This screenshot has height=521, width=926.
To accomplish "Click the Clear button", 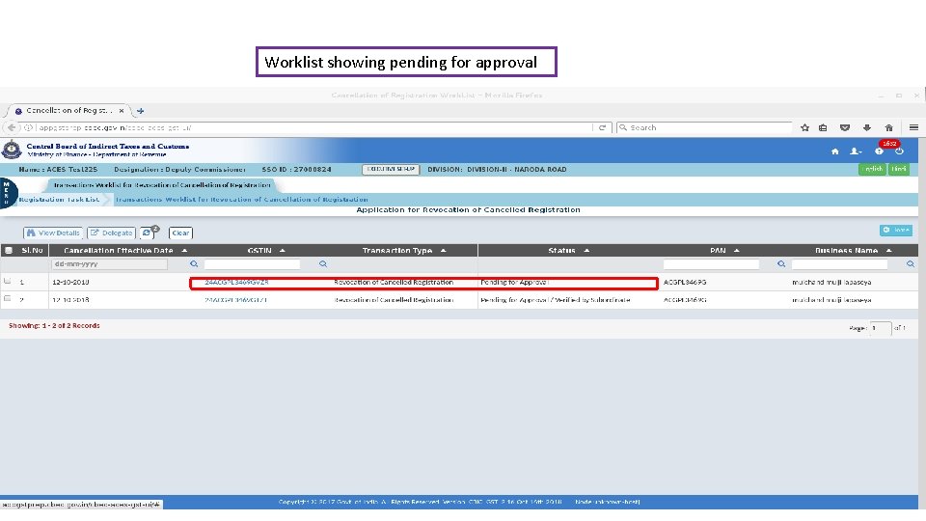I will 180,233.
